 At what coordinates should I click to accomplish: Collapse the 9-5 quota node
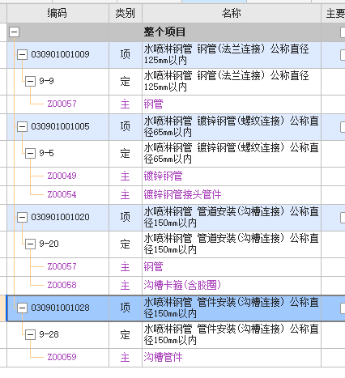[30, 153]
